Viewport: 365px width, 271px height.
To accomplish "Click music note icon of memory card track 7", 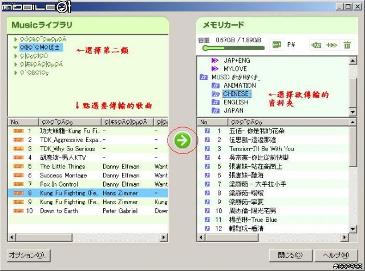I will tap(207, 184).
